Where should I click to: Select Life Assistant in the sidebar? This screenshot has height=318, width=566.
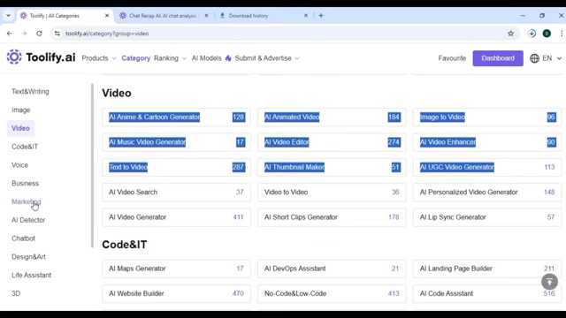tap(31, 275)
